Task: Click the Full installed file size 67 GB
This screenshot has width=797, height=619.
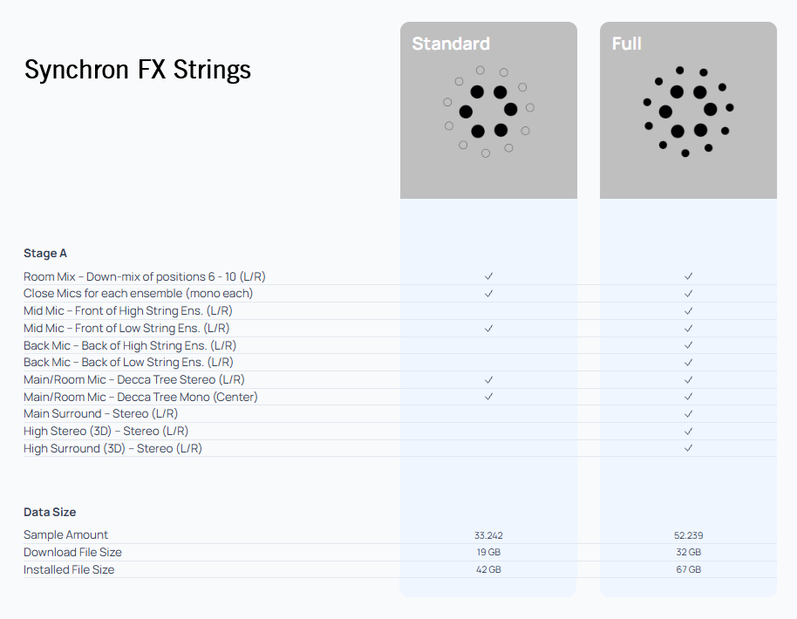Action: point(689,569)
